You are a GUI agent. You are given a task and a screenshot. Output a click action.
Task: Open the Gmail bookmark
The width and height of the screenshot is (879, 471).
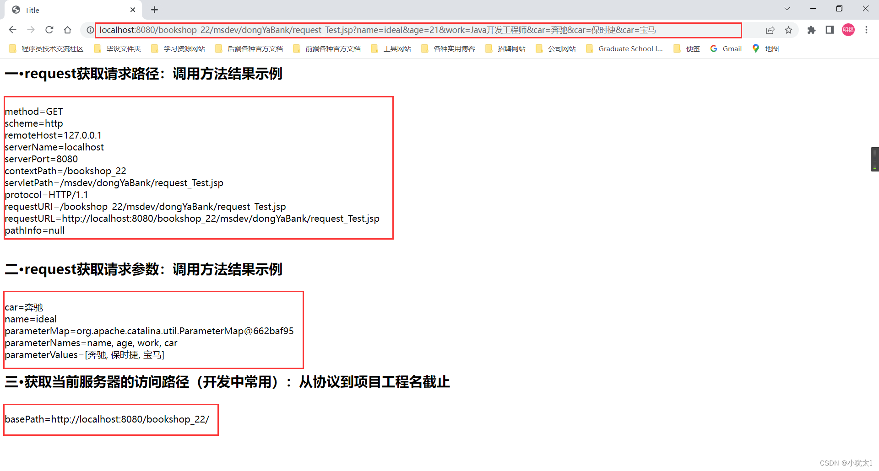click(x=726, y=48)
